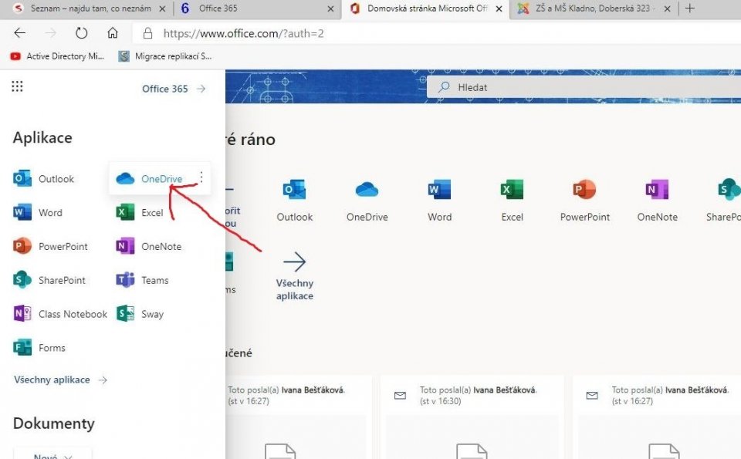Open OneNote in the Aplikace panel

[149, 246]
